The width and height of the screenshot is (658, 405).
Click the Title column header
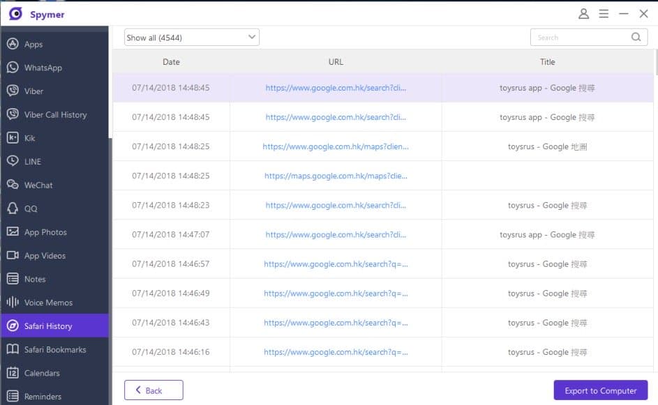pos(547,61)
